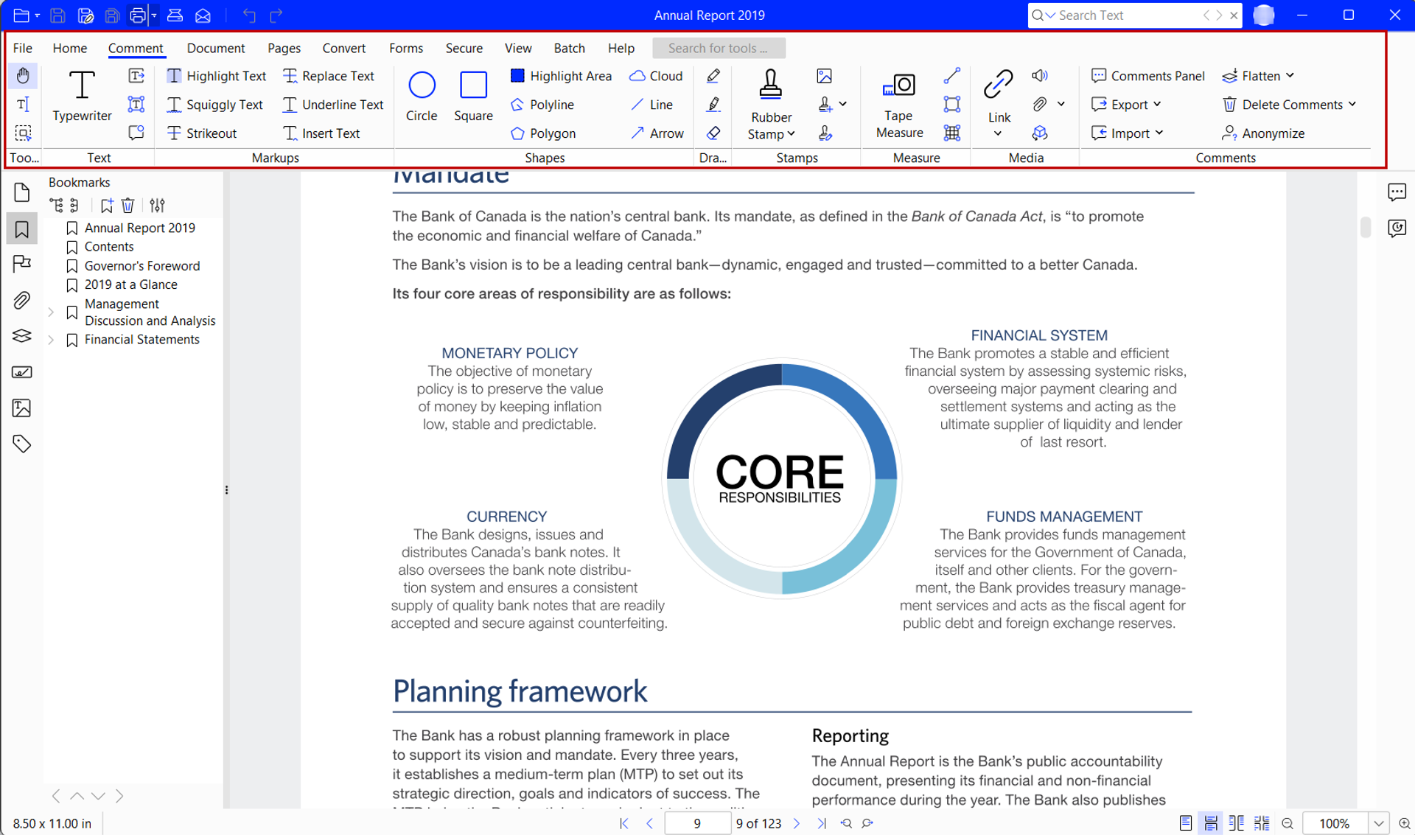Switch to facing pages view in status bar
This screenshot has width=1415, height=835.
point(1237,823)
